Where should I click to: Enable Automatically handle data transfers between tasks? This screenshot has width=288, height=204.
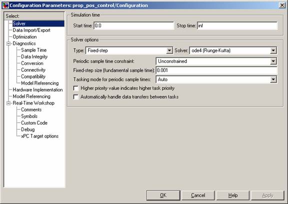coord(76,97)
